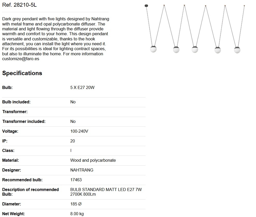Click the Recommended bulb label

(x=22, y=180)
